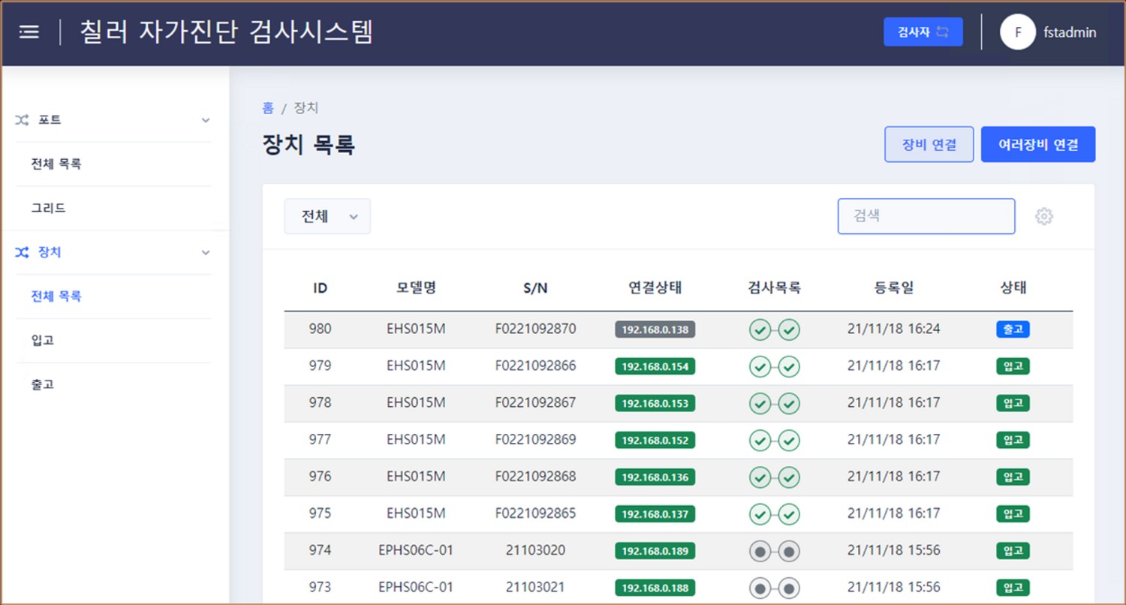Screen dimensions: 1126x605
Task: Open 전체 목록 under 포트
Action: point(56,164)
